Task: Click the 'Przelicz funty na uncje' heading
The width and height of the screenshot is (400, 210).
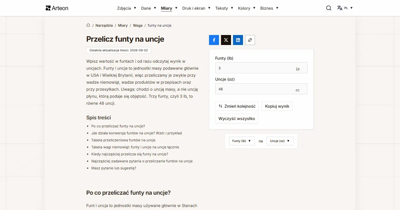Action: coord(125,39)
